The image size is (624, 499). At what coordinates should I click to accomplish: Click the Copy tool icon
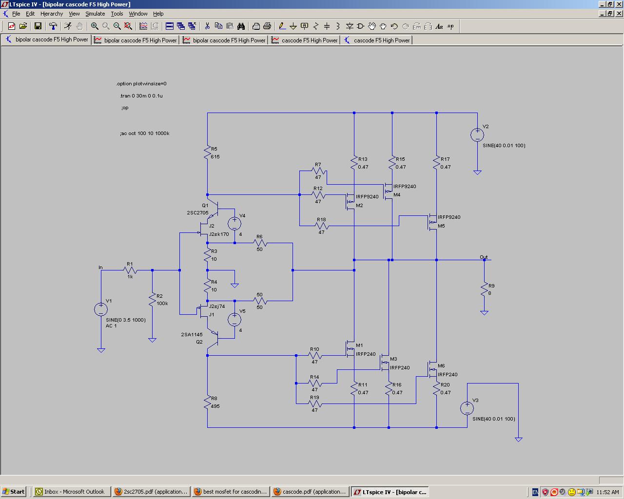218,26
